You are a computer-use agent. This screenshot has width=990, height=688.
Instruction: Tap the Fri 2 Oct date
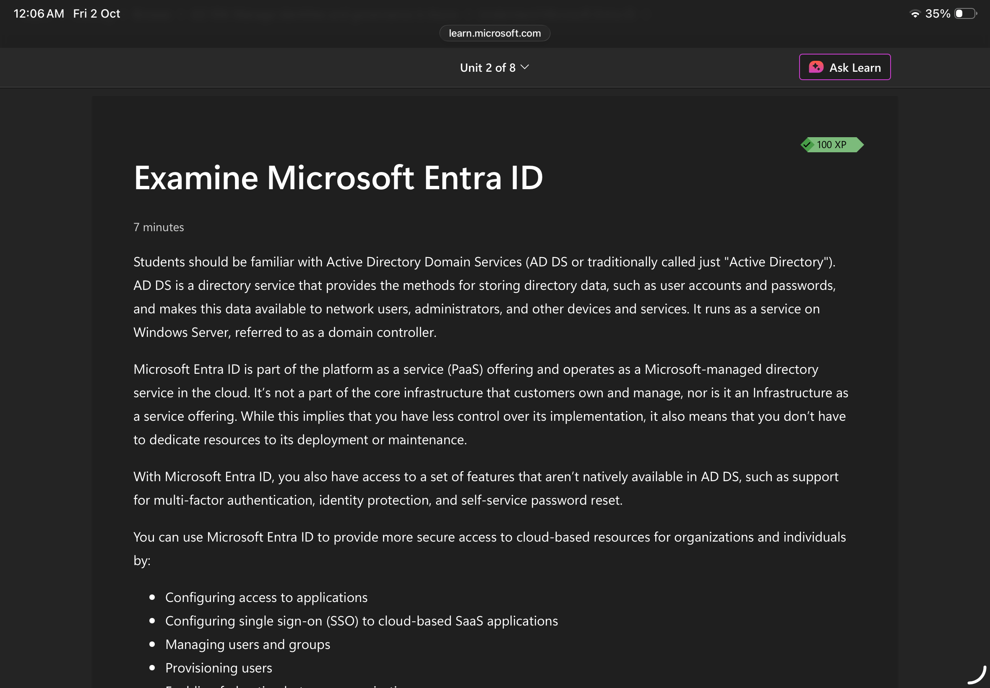coord(96,14)
